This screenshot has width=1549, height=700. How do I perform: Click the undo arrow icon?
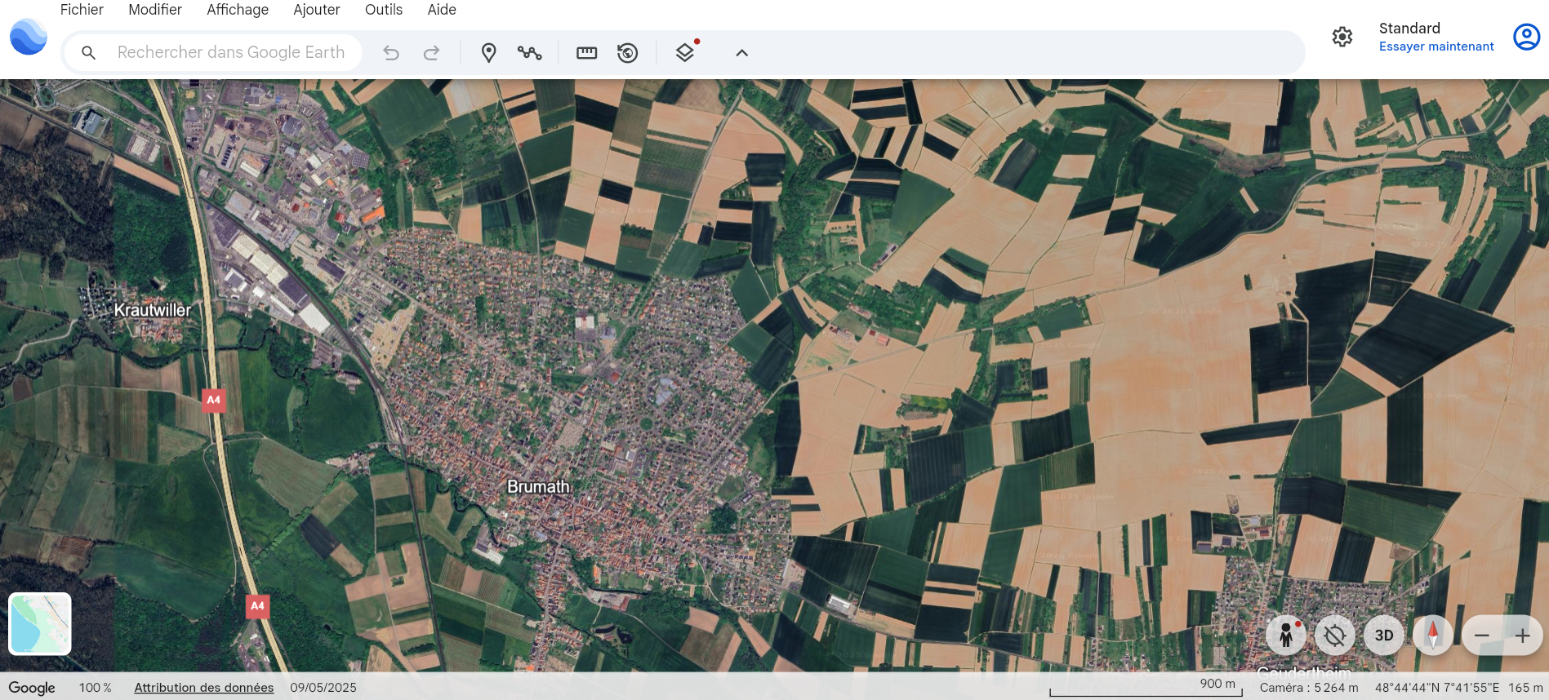coord(391,53)
